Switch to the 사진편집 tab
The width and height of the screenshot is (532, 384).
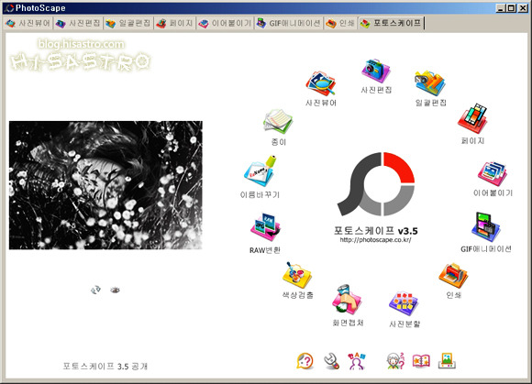point(78,24)
